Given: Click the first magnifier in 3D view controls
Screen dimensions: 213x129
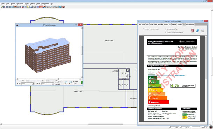Looking at the screenshot, I should [66, 83].
